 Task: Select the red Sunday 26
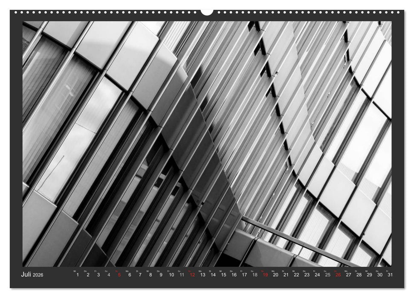pos(338,275)
